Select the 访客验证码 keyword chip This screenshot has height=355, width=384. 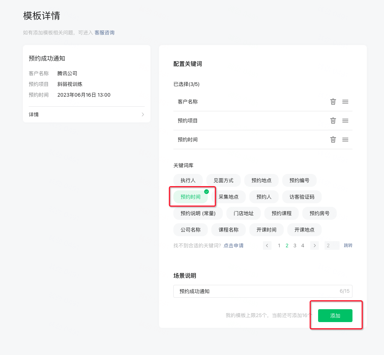tap(302, 197)
